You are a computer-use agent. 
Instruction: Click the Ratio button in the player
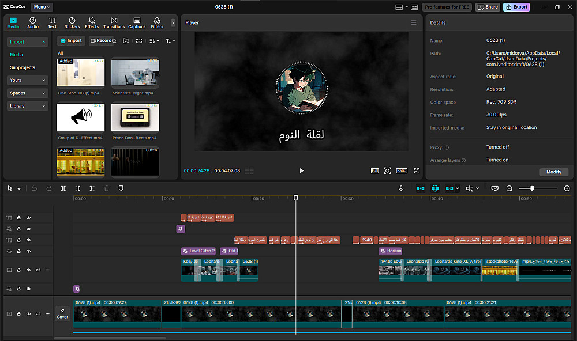402,171
